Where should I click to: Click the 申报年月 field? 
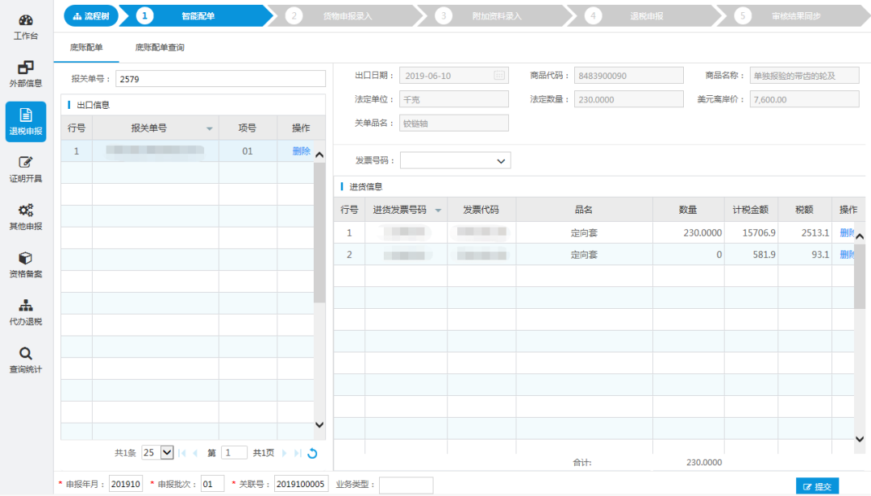click(x=126, y=484)
